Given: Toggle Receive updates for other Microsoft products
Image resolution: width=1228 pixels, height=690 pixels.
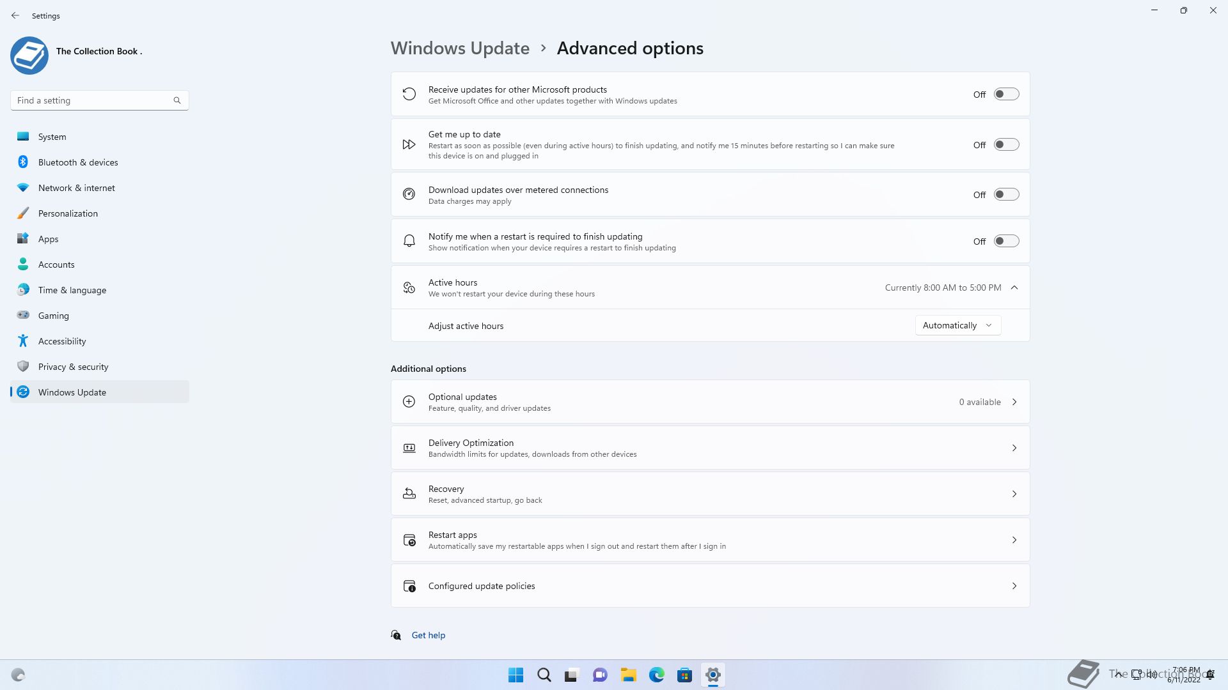Looking at the screenshot, I should point(1006,94).
